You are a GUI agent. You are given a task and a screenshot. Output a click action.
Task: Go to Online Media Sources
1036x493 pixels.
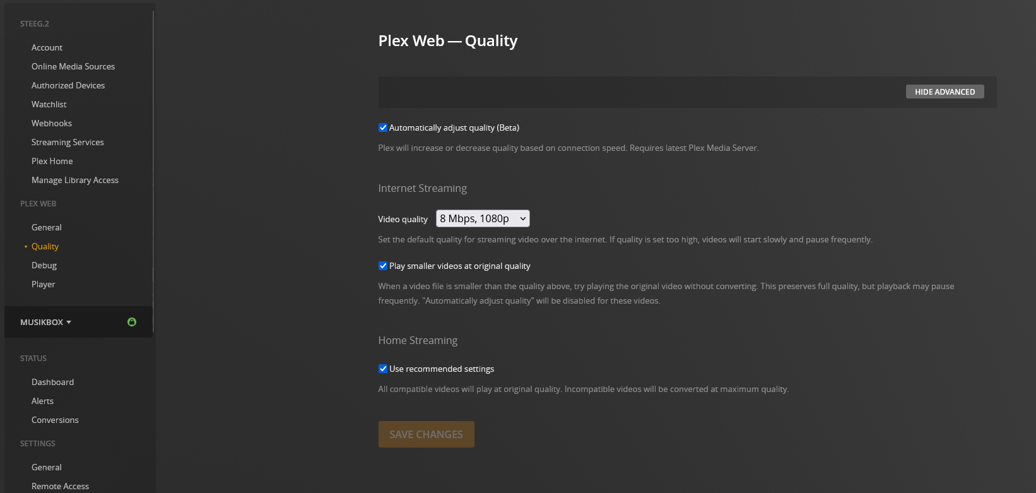[73, 66]
